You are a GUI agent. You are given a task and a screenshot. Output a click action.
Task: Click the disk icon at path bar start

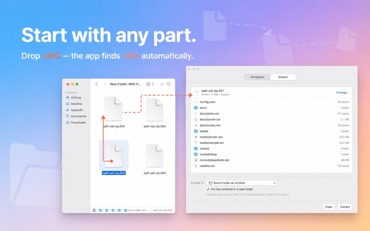coord(94,210)
